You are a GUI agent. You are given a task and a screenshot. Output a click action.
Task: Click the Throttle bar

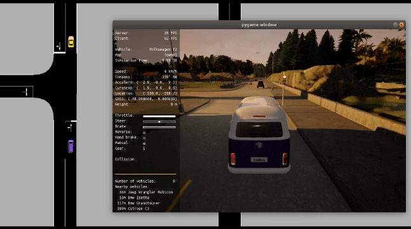(x=159, y=116)
